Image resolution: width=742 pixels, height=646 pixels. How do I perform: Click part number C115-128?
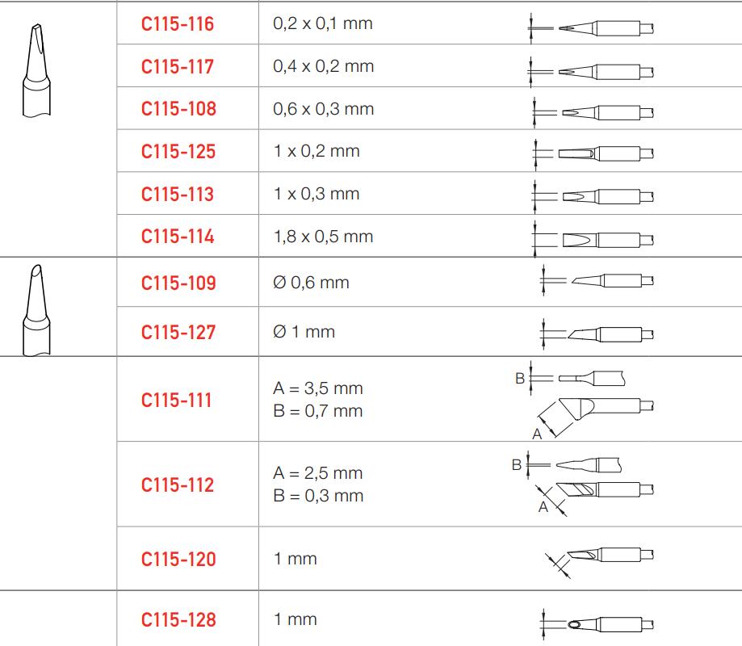pyautogui.click(x=178, y=620)
